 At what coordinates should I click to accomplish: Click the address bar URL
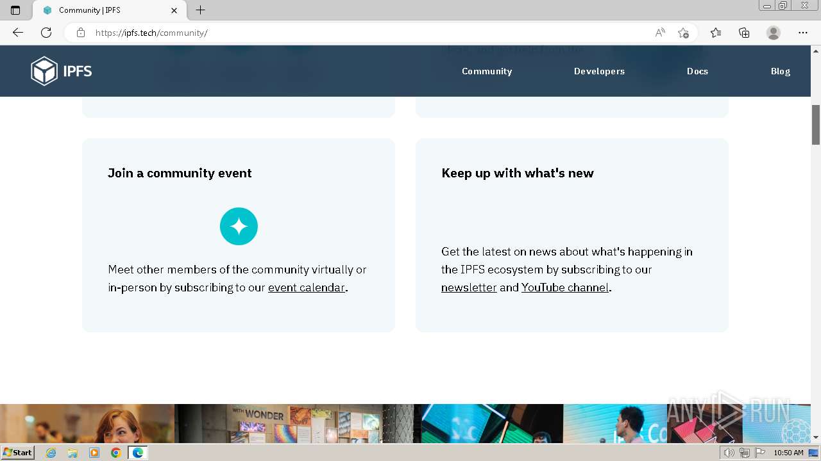[151, 33]
